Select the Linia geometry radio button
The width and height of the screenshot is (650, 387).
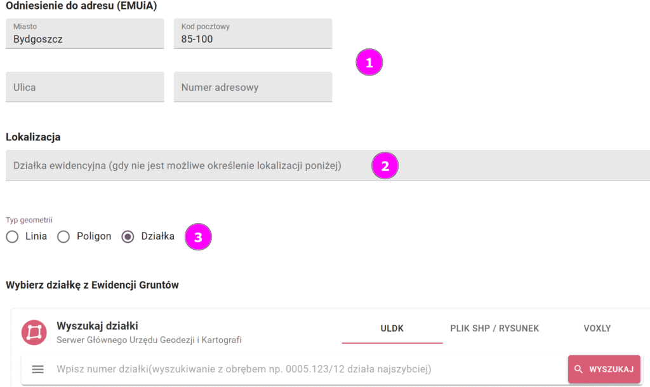(13, 236)
